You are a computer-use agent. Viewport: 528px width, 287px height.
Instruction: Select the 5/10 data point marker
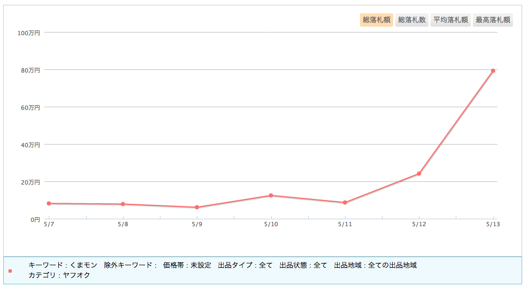(x=271, y=195)
